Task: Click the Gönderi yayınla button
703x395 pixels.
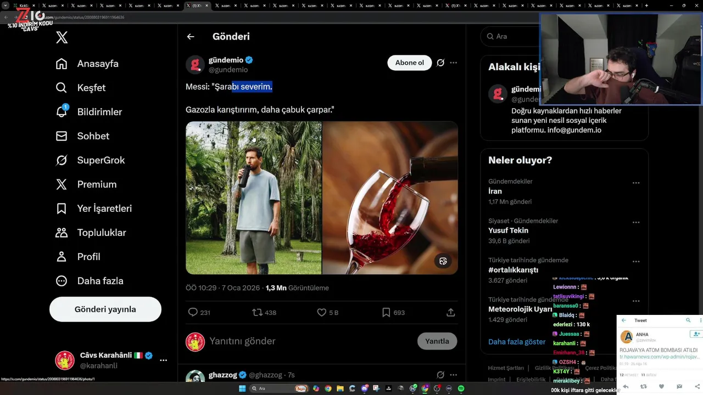Action: (x=105, y=309)
